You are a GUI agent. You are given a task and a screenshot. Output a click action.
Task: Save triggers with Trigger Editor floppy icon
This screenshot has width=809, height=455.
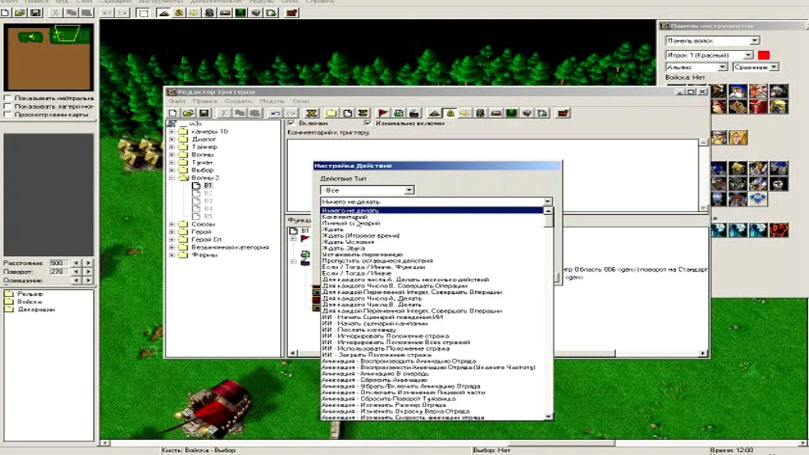click(x=204, y=113)
